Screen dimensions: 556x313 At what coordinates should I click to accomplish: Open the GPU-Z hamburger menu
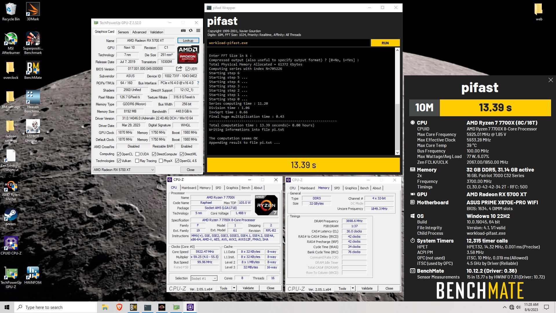pyautogui.click(x=198, y=30)
